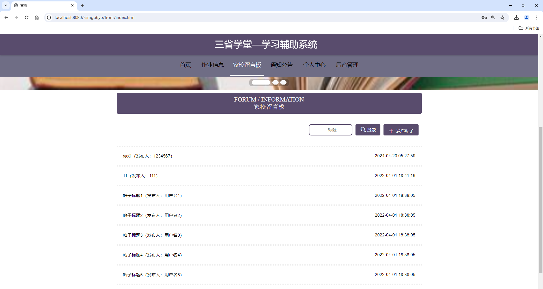The width and height of the screenshot is (543, 289).
Task: Switch to the 通知公告 tab
Action: 282,65
